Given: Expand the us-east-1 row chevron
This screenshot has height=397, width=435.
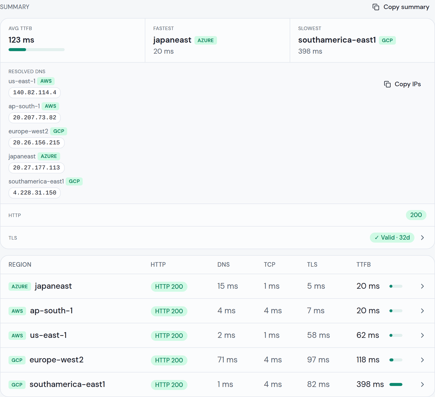Looking at the screenshot, I should (x=422, y=335).
